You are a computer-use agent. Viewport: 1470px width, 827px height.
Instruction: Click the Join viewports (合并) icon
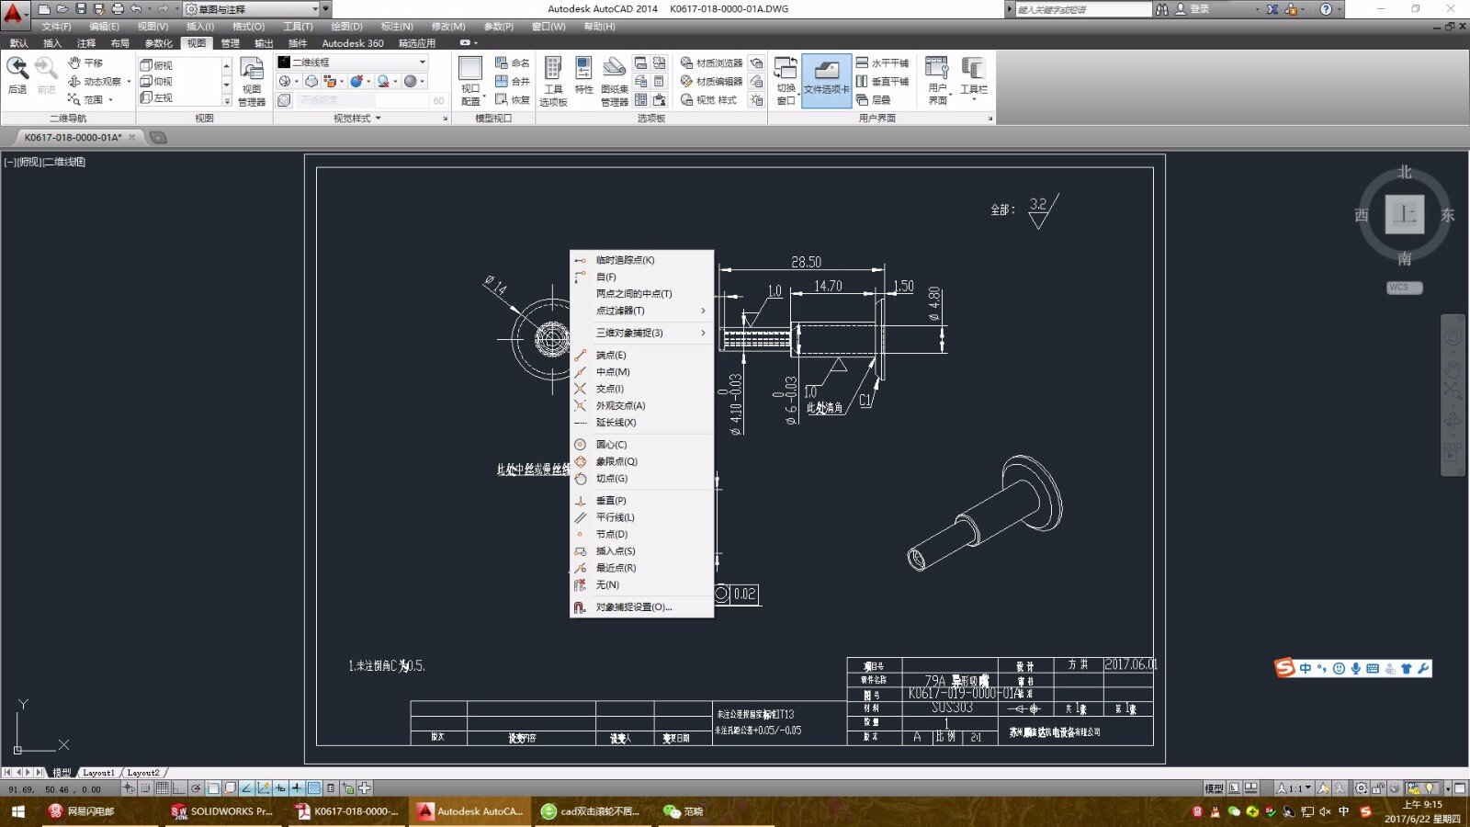(512, 81)
